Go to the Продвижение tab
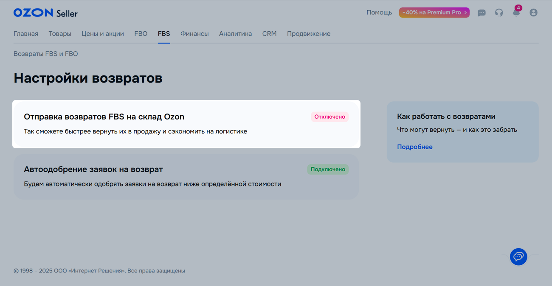This screenshot has height=286, width=552. pyautogui.click(x=309, y=34)
